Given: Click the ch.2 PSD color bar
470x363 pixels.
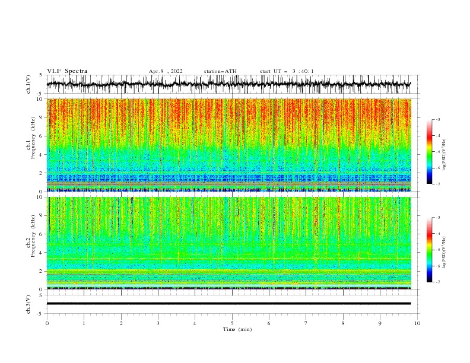Looking at the screenshot, I should coord(429,250).
